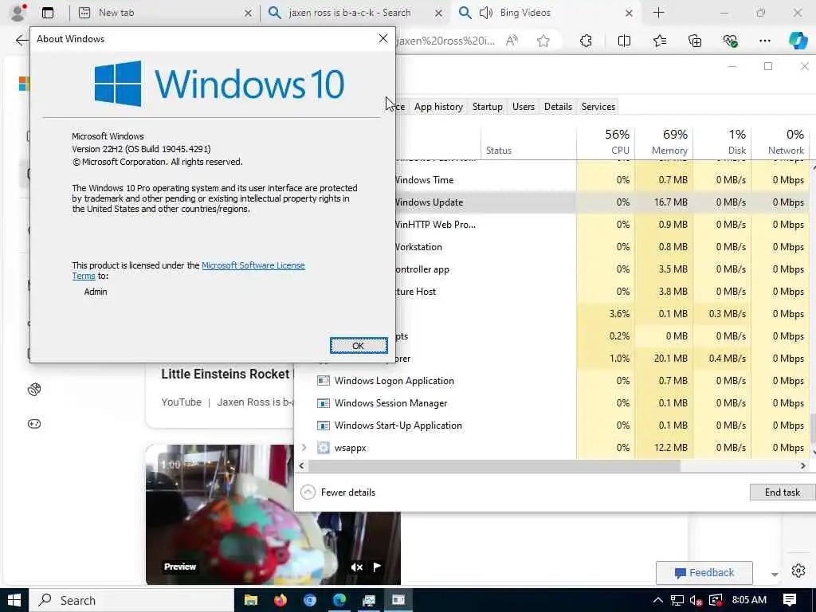Select Windows Start-Up Application row

pyautogui.click(x=552, y=426)
